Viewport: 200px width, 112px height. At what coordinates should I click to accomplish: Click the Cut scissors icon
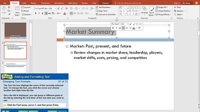coord(9,7)
